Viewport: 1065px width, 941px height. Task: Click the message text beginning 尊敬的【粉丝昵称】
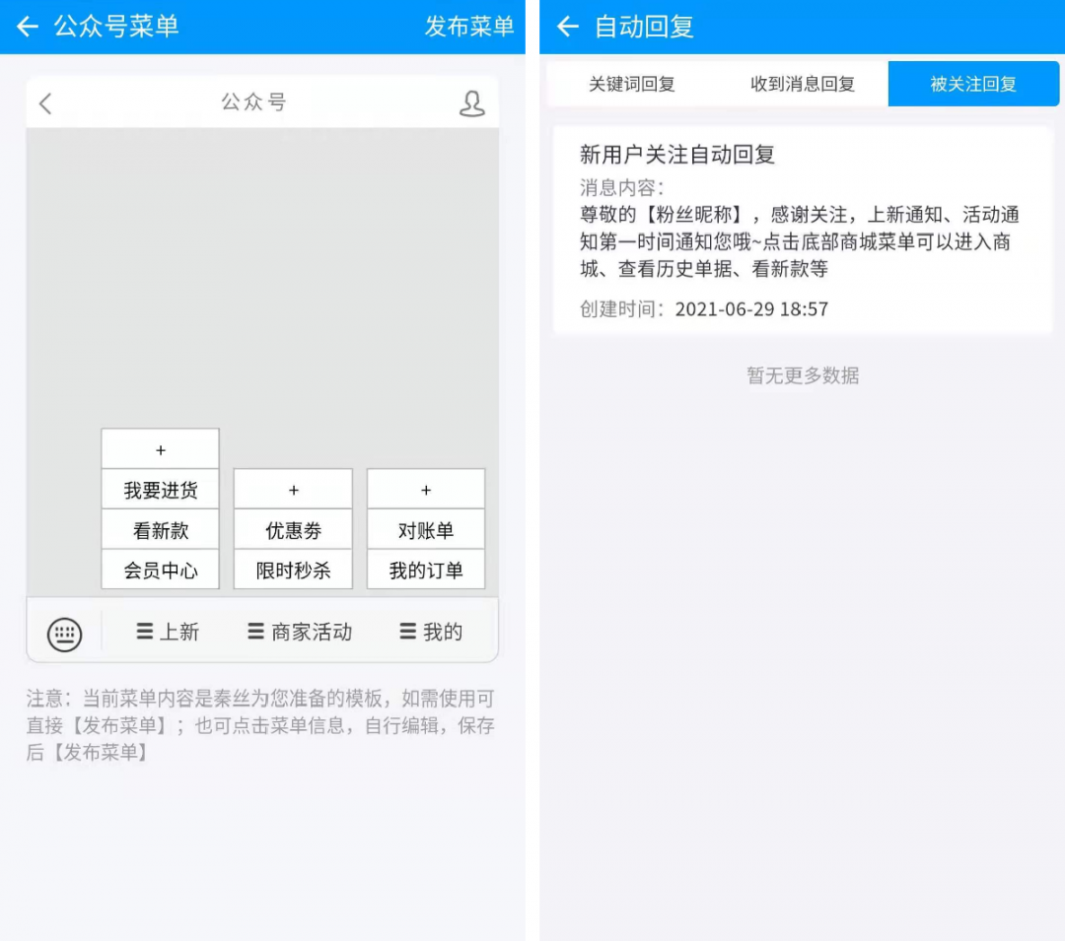[x=800, y=241]
